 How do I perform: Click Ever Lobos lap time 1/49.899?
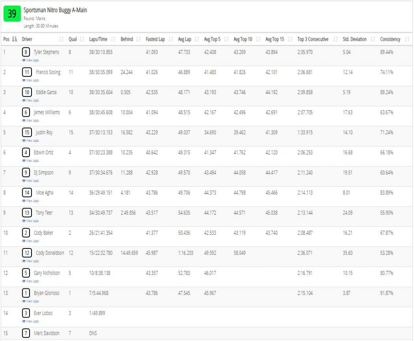pos(97,313)
